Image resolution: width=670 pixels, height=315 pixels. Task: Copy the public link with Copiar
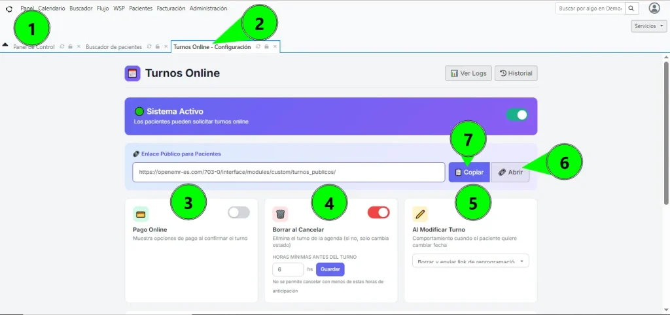pyautogui.click(x=469, y=173)
